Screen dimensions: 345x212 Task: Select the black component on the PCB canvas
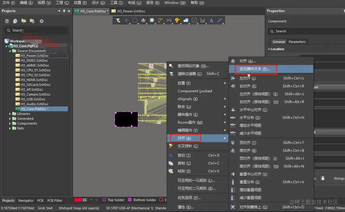[126, 119]
